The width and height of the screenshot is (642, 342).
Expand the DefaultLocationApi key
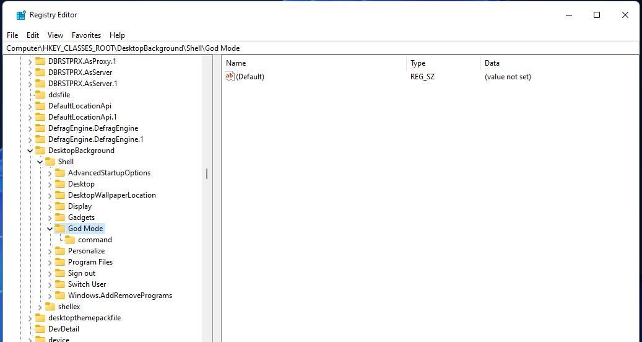pyautogui.click(x=30, y=107)
